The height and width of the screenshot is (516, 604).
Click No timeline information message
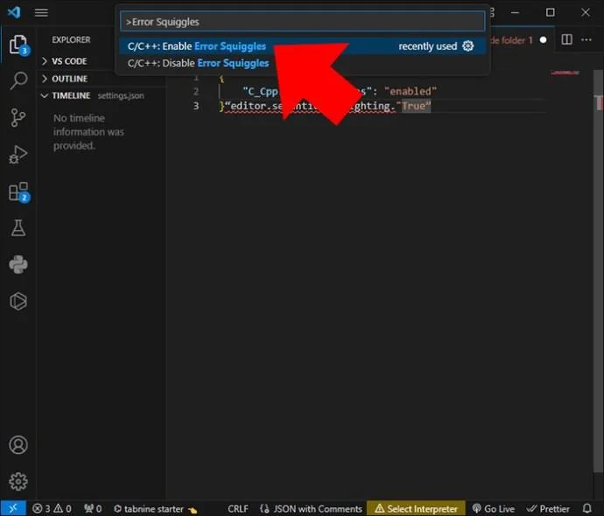pyautogui.click(x=88, y=131)
